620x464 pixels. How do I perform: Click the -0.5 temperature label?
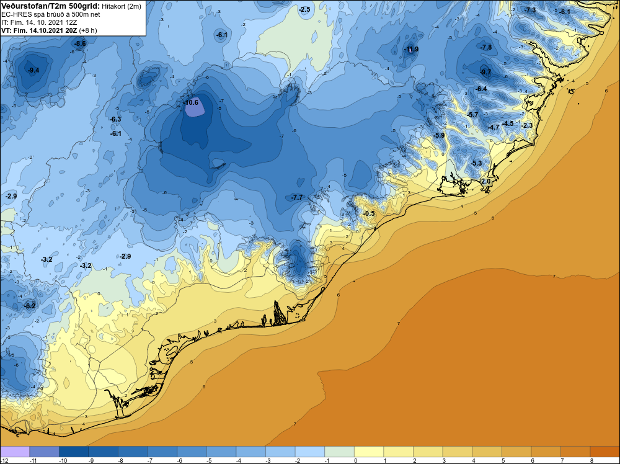click(368, 213)
